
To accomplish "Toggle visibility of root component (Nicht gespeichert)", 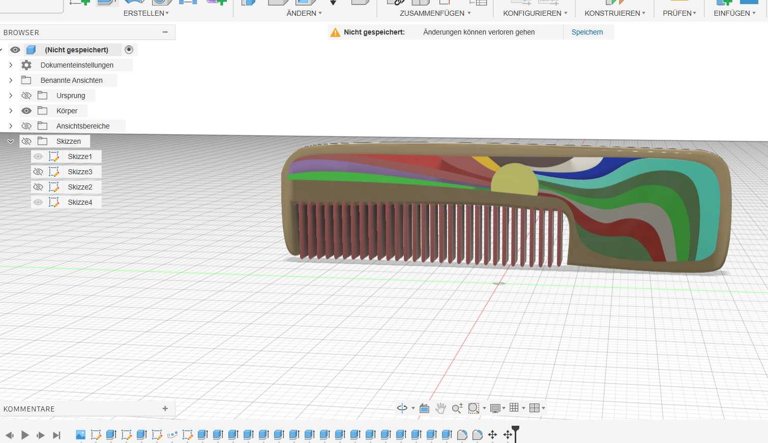I will 15,50.
